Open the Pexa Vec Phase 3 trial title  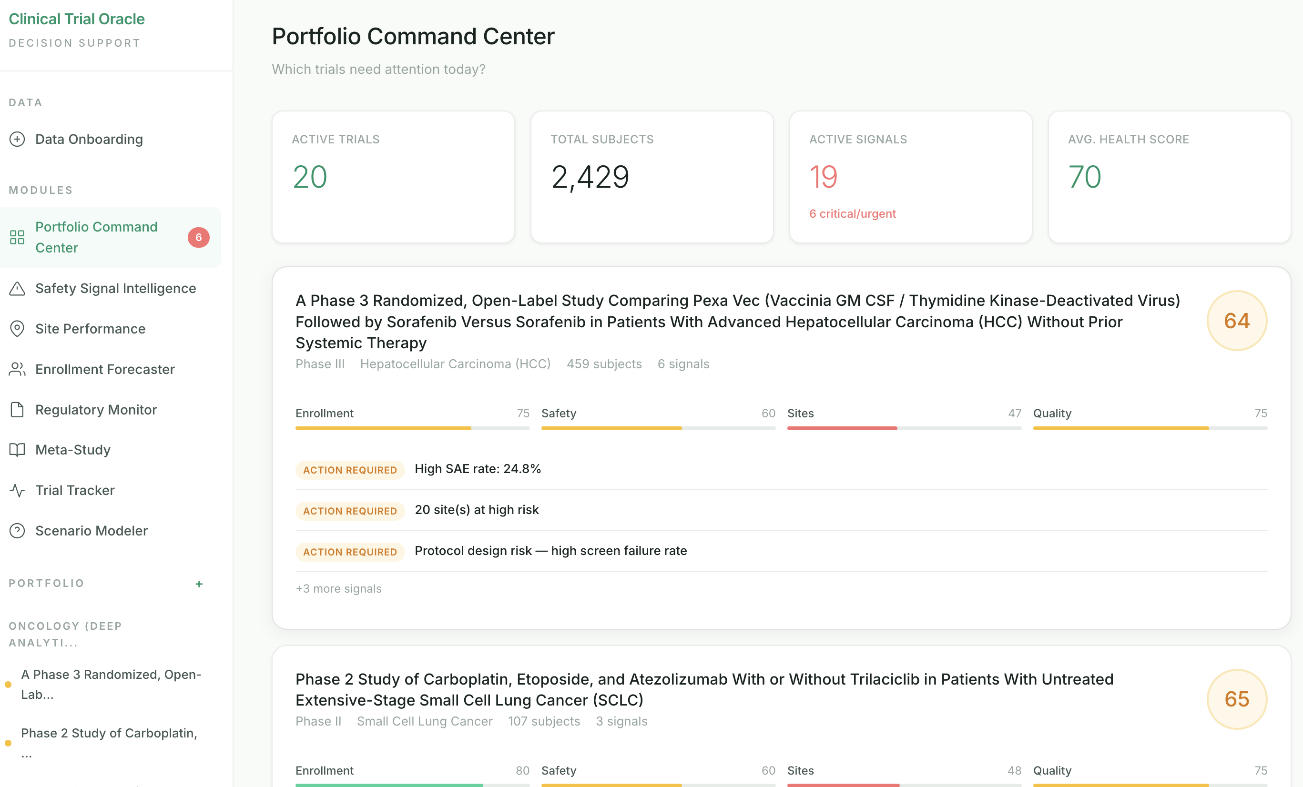coord(738,322)
